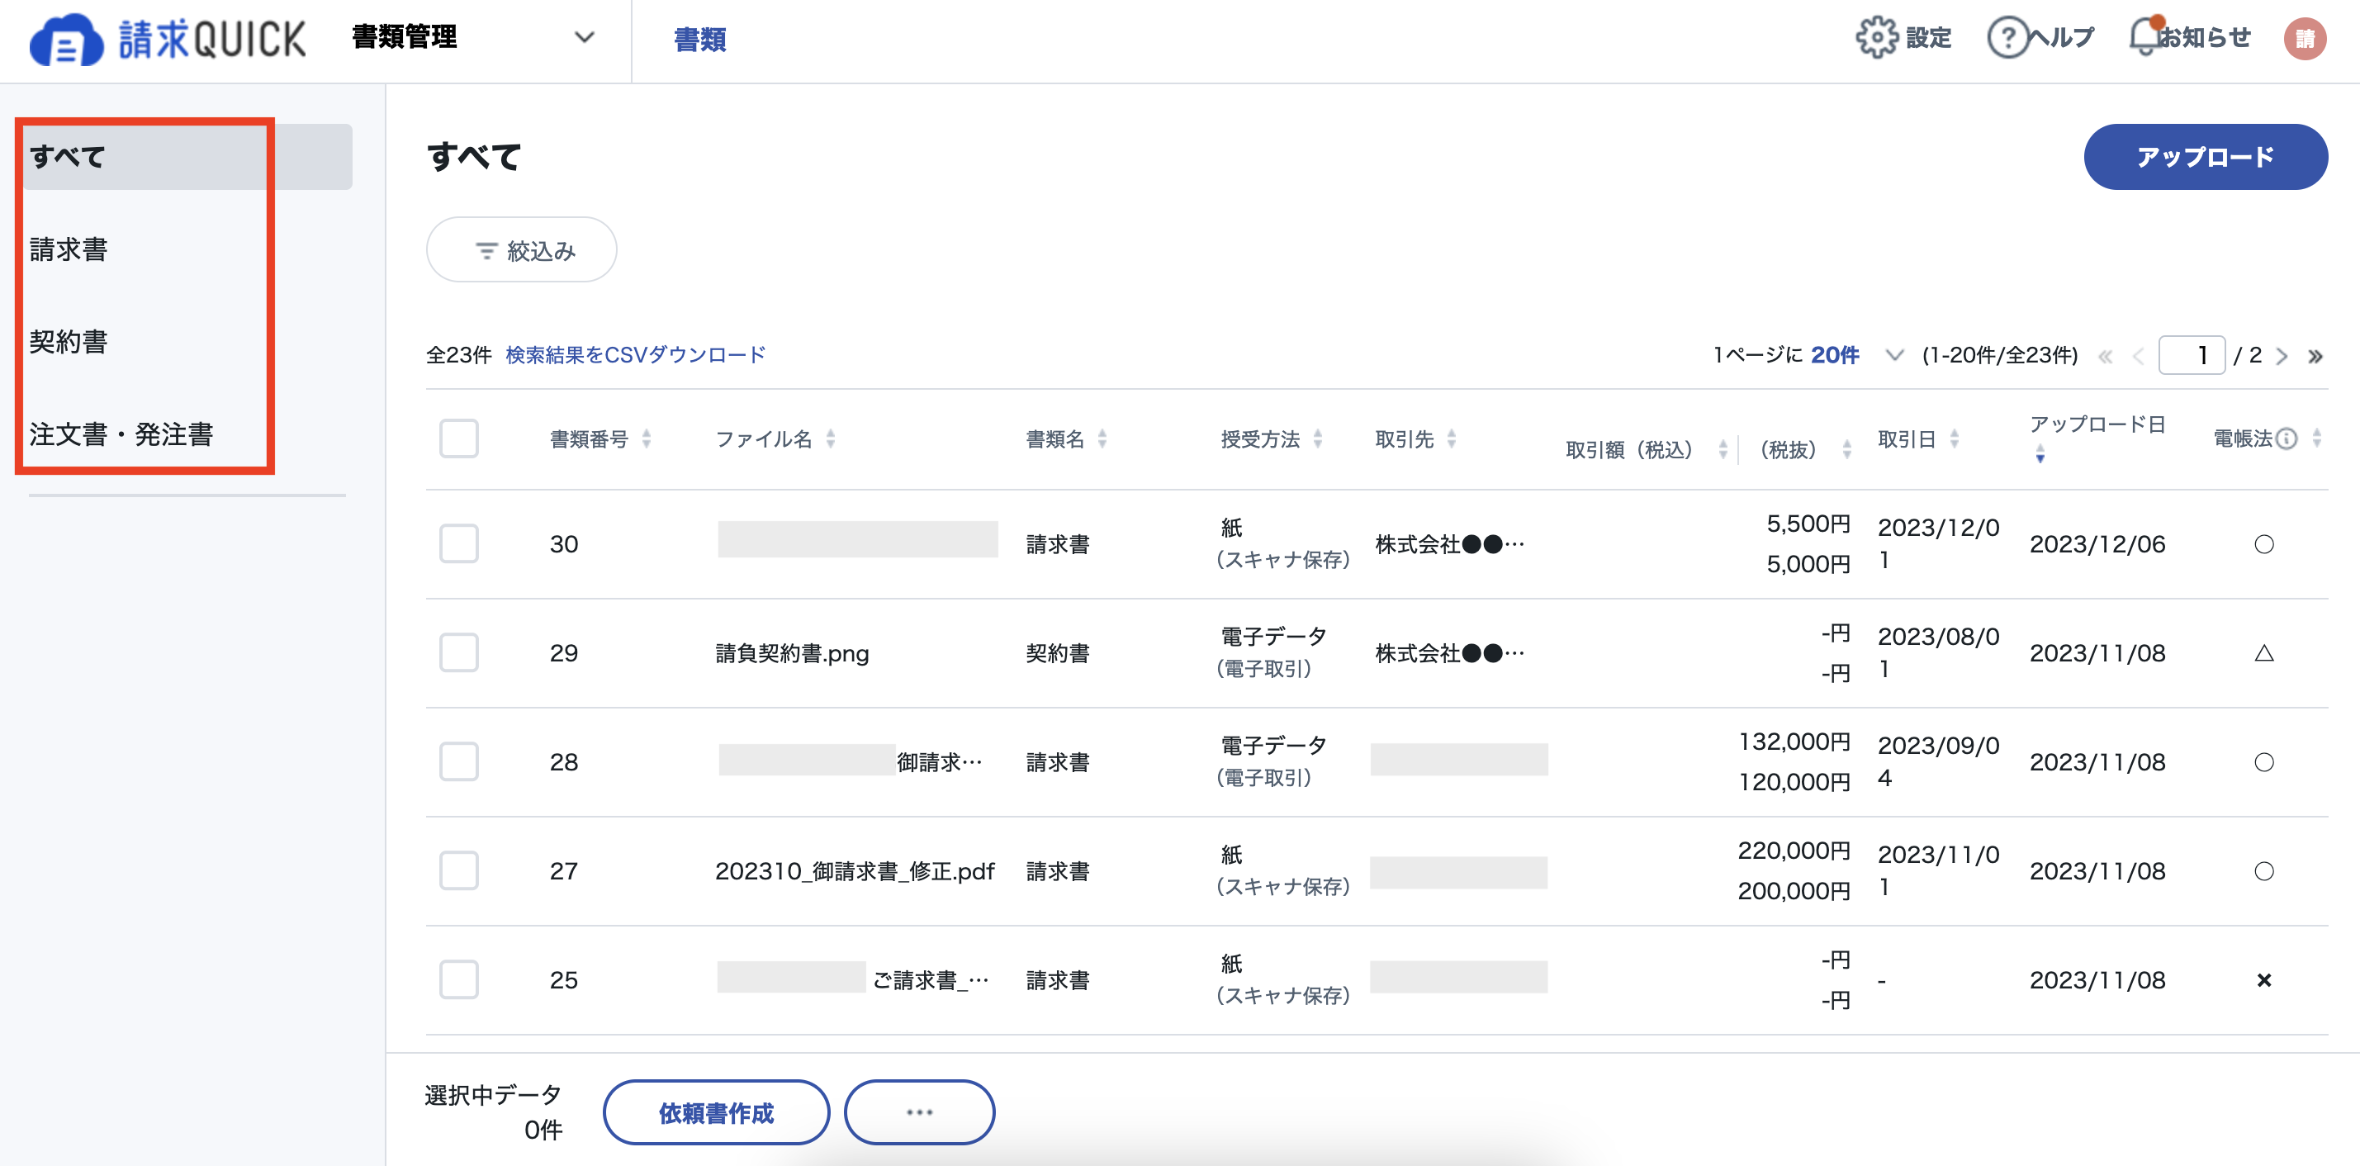2360x1166 pixels.
Task: Sort by ファイル名 column arrows
Action: click(x=830, y=438)
